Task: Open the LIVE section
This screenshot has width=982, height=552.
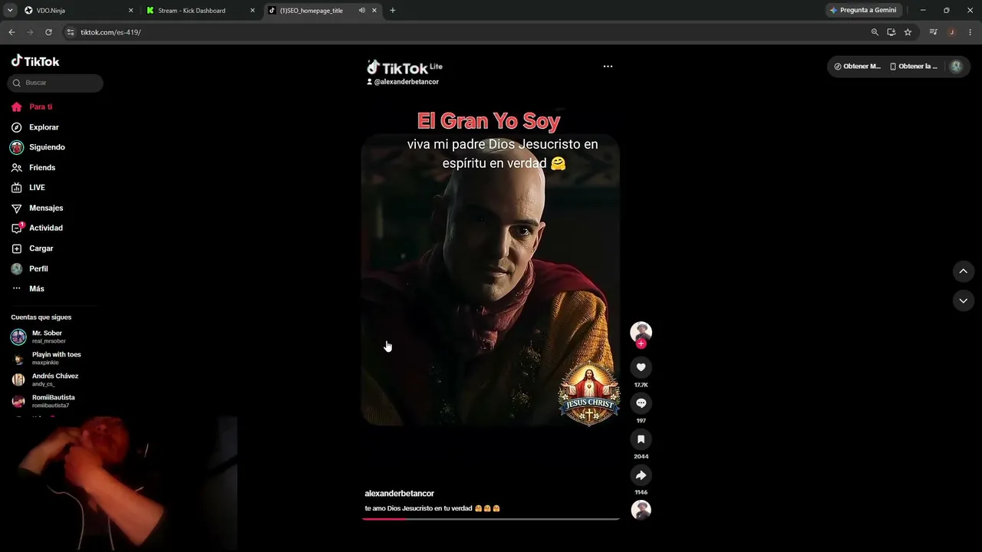Action: tap(28, 188)
